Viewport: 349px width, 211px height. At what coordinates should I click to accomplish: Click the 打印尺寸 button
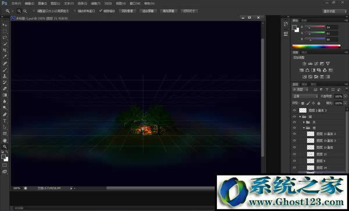[189, 11]
